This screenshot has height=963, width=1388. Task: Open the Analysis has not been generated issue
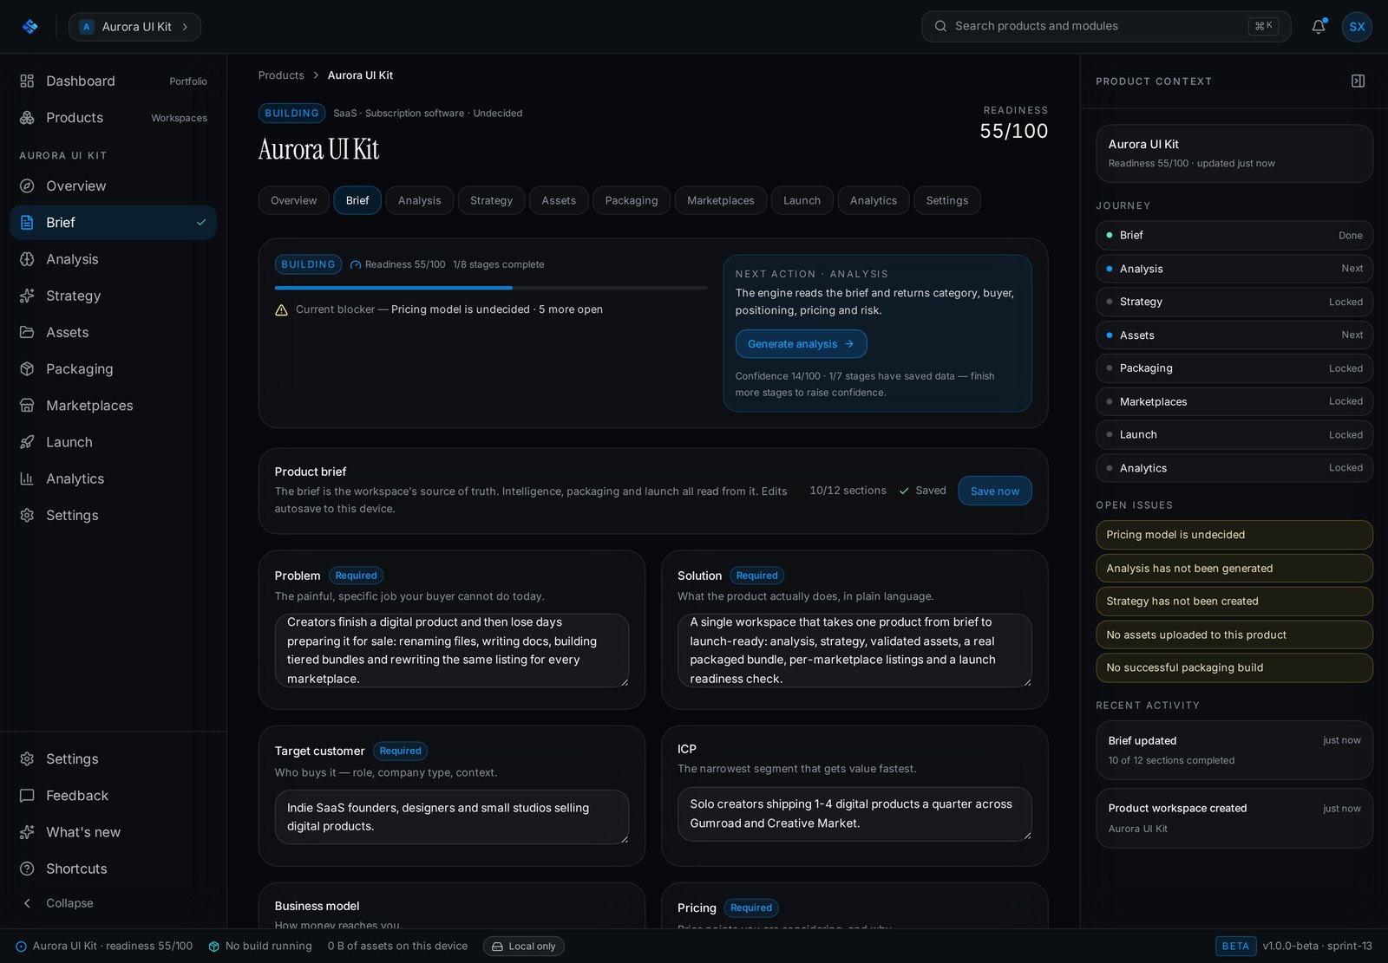[x=1234, y=568]
